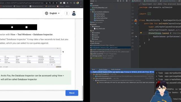This screenshot has height=102, width=181.
Task: Click the browser page vertical scrollbar
Action: click(83, 93)
